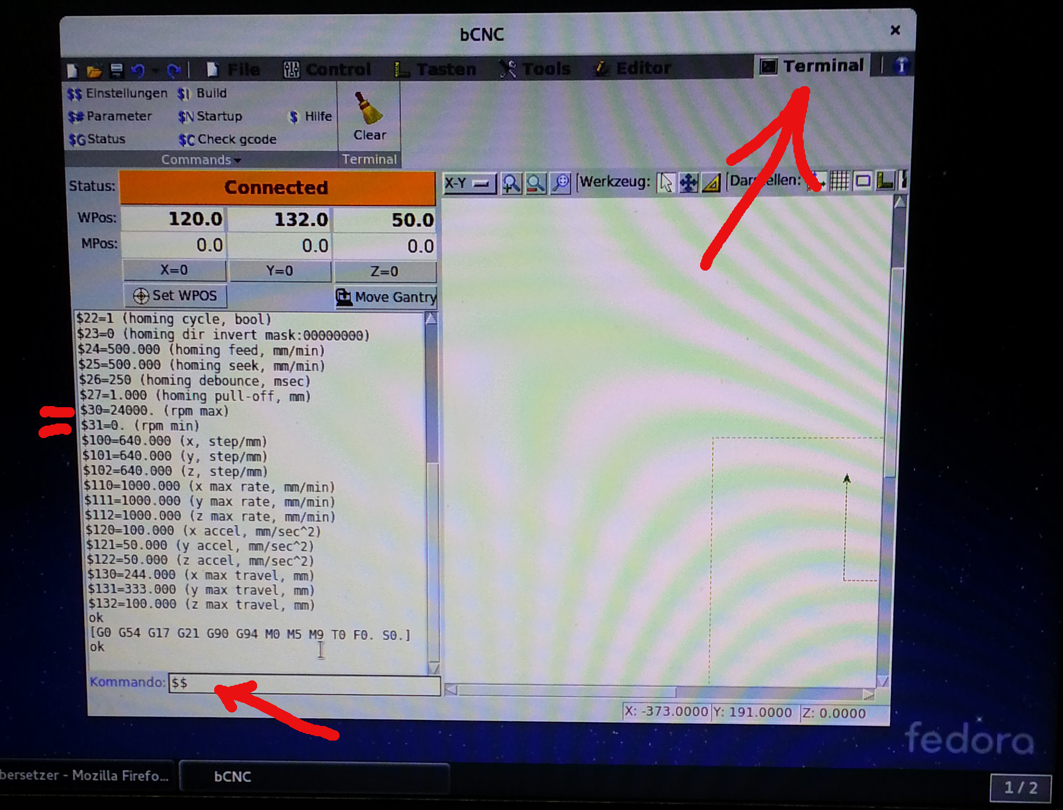The height and width of the screenshot is (810, 1063).
Task: Fit the view to screen
Action: click(x=560, y=183)
